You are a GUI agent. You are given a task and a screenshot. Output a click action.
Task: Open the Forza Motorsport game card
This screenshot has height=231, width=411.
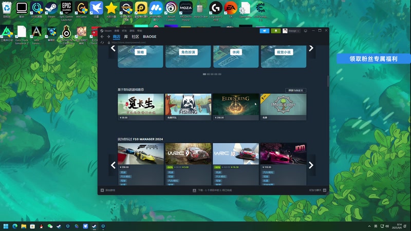click(x=141, y=164)
